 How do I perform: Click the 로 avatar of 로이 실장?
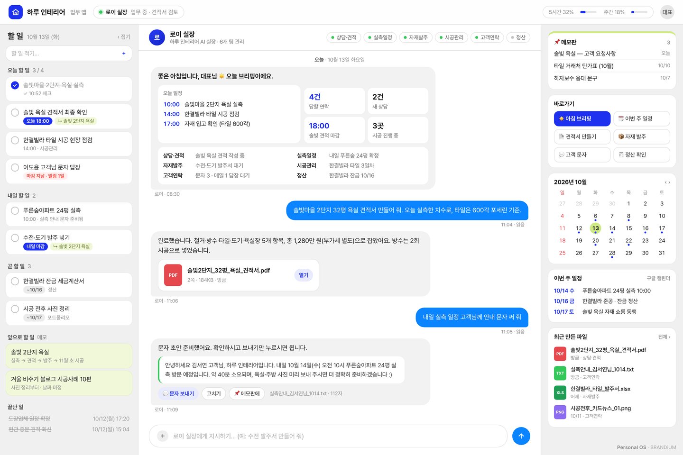pyautogui.click(x=157, y=37)
